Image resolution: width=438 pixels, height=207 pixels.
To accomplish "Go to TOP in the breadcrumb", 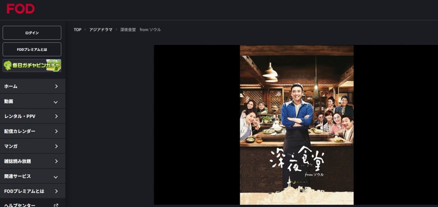I will click(x=78, y=30).
